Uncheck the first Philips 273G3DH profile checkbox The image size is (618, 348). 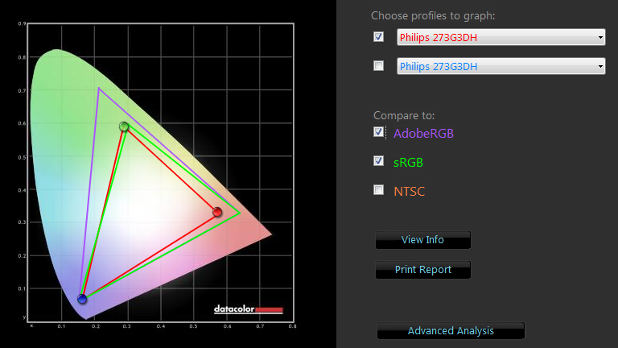point(379,37)
